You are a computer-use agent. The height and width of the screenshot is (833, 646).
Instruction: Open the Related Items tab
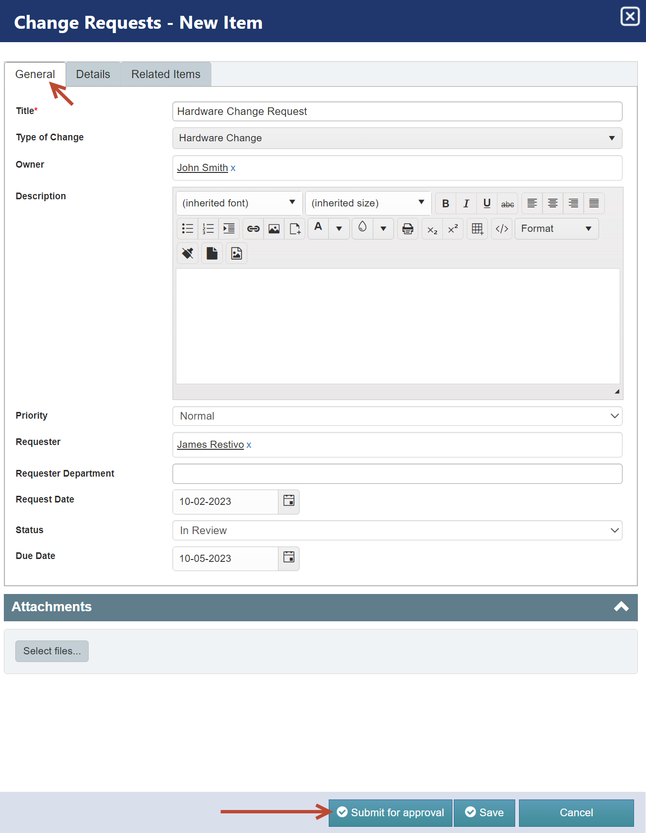pos(166,74)
